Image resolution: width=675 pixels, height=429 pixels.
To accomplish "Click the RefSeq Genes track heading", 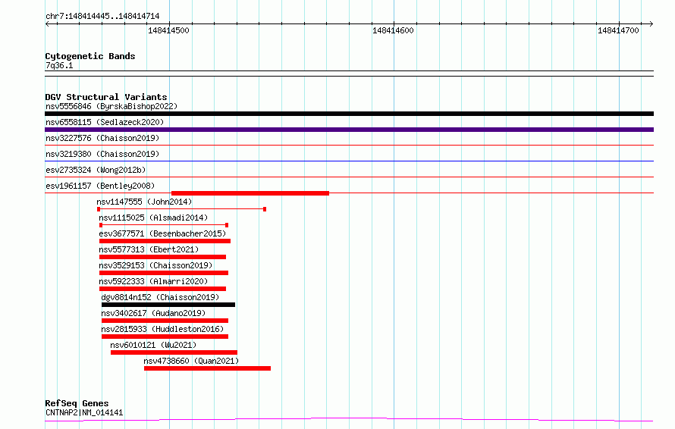I will pyautogui.click(x=77, y=403).
